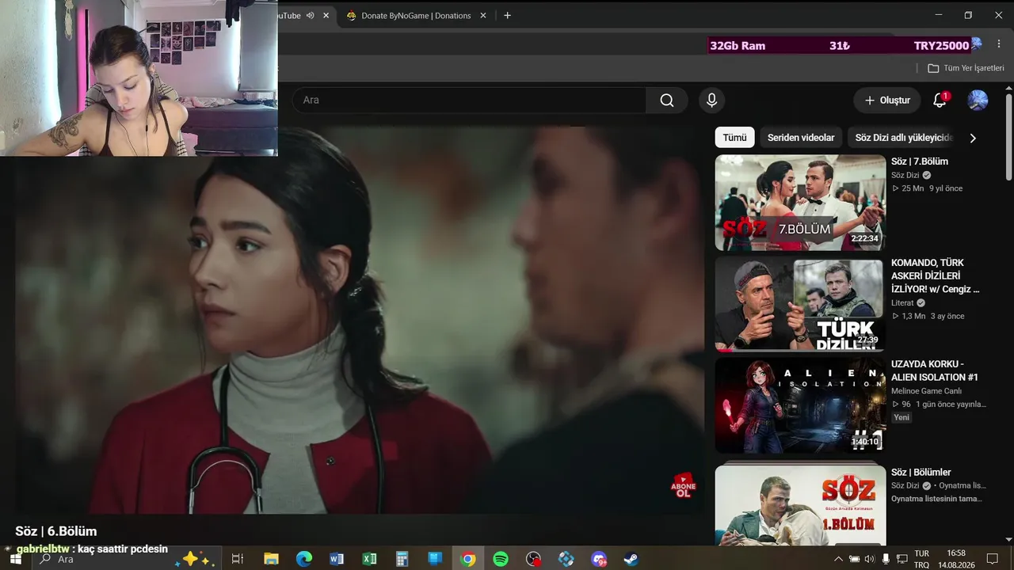Close the YouTube browser tab
The width and height of the screenshot is (1014, 570).
(x=326, y=15)
